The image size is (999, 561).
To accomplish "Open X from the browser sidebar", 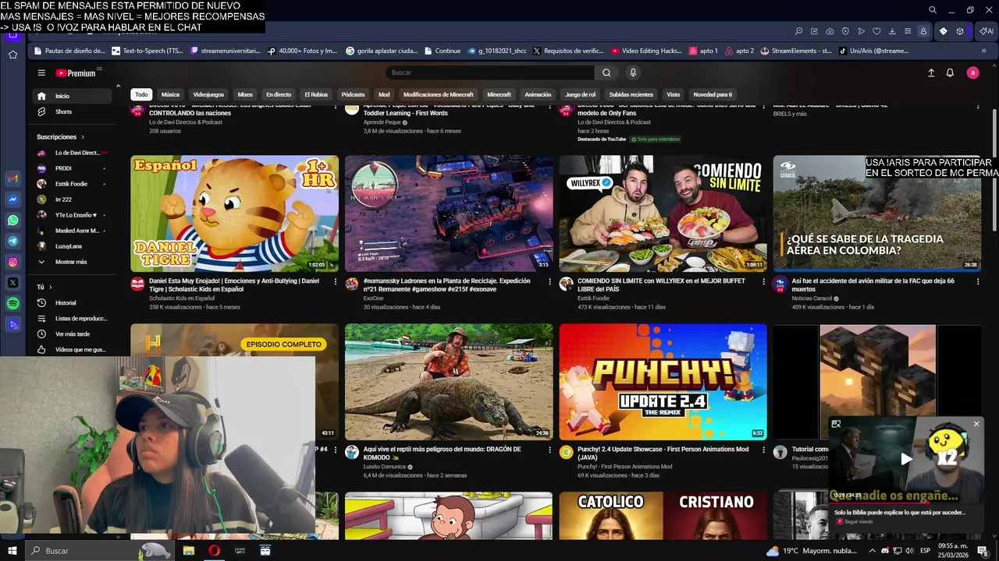I will (x=13, y=283).
